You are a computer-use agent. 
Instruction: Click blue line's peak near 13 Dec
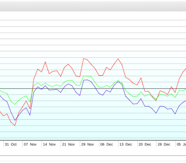pyautogui.click(x=118, y=82)
